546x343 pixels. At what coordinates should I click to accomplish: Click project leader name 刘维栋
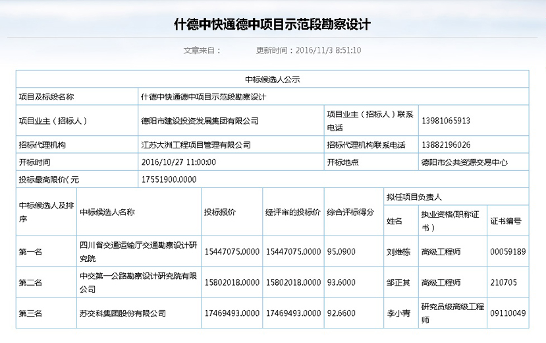[x=398, y=251]
